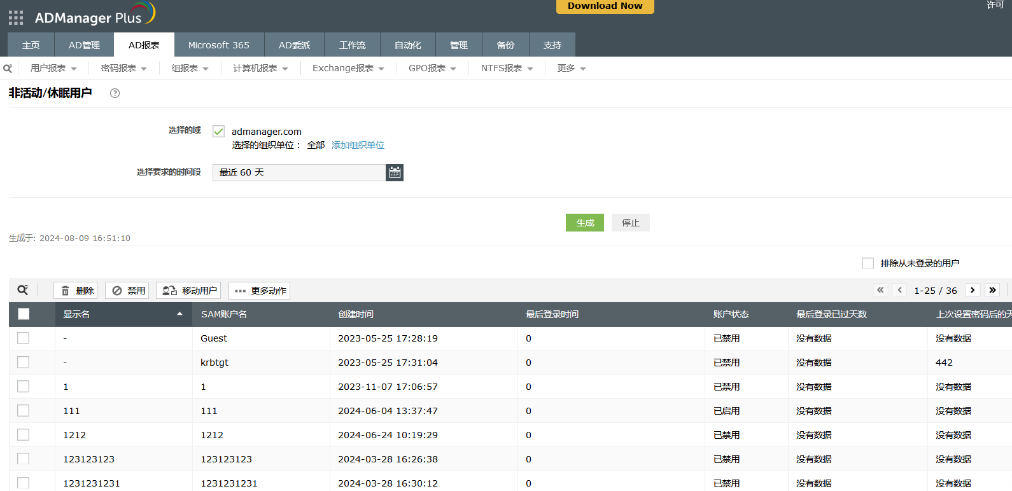Expand the 用户报表 dropdown menu
The height and width of the screenshot is (491, 1012).
click(x=53, y=68)
